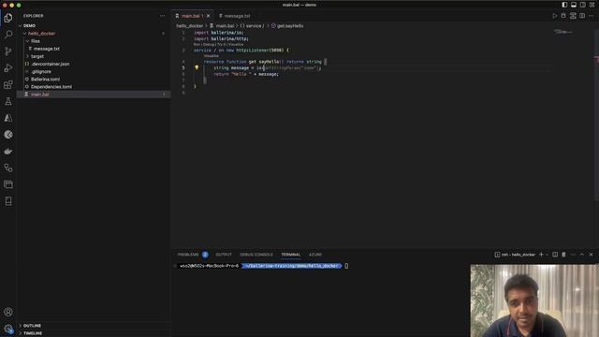Open the new terminal profile dropdown arrow
This screenshot has height=337, width=599.
[x=547, y=255]
